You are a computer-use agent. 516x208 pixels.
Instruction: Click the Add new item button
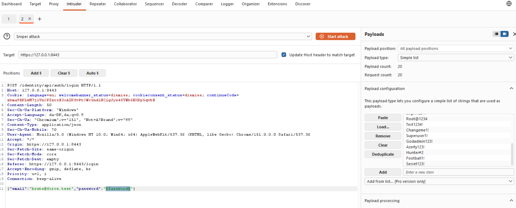[383, 172]
